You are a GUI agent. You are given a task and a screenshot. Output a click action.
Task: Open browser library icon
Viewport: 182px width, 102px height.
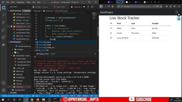pos(167,7)
